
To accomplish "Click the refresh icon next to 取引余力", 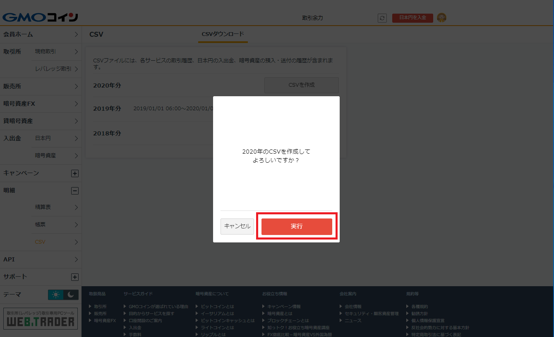I will [x=382, y=18].
